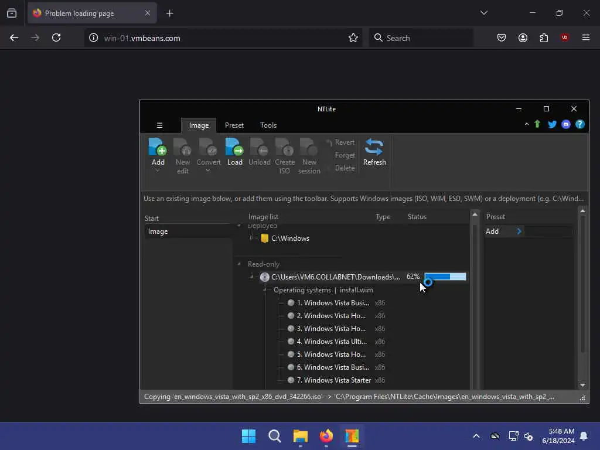Open the taskbar clock and date
The width and height of the screenshot is (600, 450).
pos(558,436)
